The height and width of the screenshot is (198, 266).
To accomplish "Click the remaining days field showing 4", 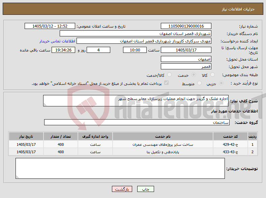I will click(x=98, y=50).
